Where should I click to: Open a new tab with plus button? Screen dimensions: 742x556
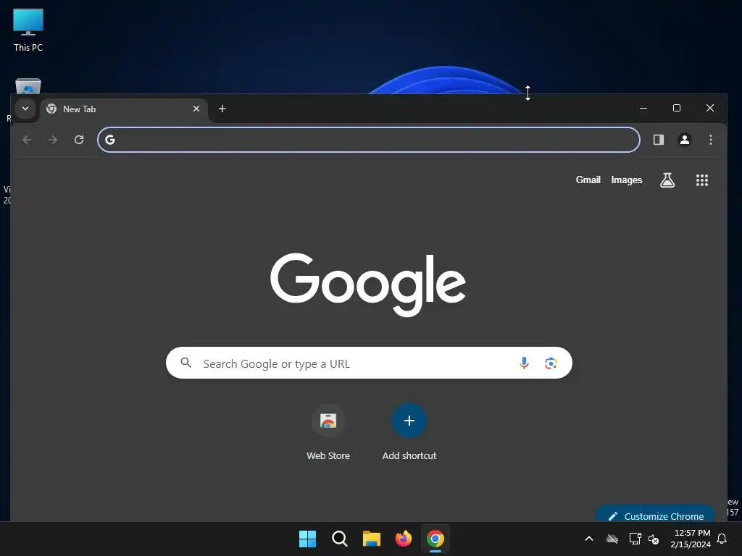click(222, 109)
